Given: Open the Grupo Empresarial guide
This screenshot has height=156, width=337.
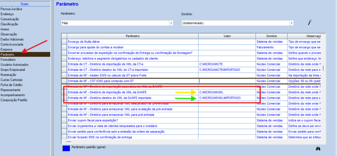Looking at the screenshot, I should 13,70.
